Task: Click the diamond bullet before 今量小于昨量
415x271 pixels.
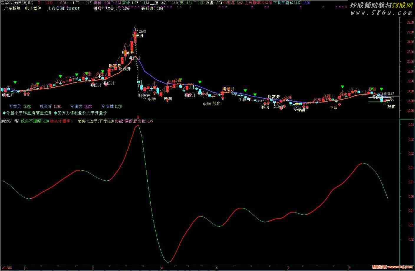Action: [x=4, y=113]
